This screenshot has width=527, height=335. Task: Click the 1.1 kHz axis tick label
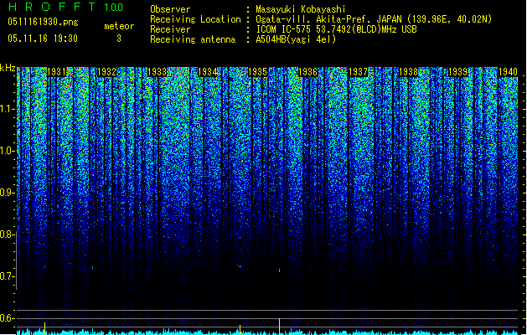pos(6,109)
